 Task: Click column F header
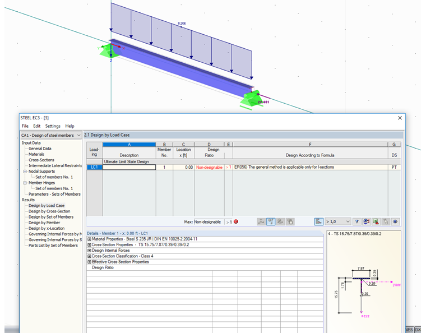coord(311,145)
